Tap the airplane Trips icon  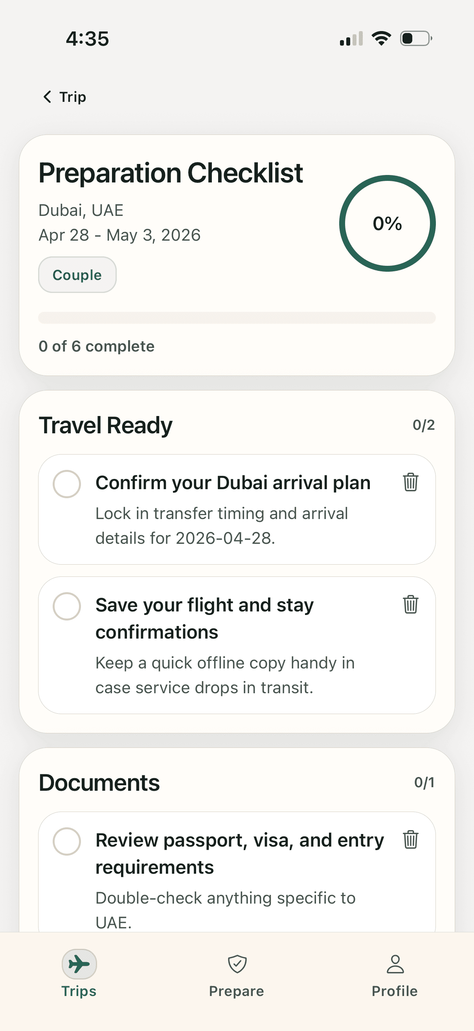point(79,964)
